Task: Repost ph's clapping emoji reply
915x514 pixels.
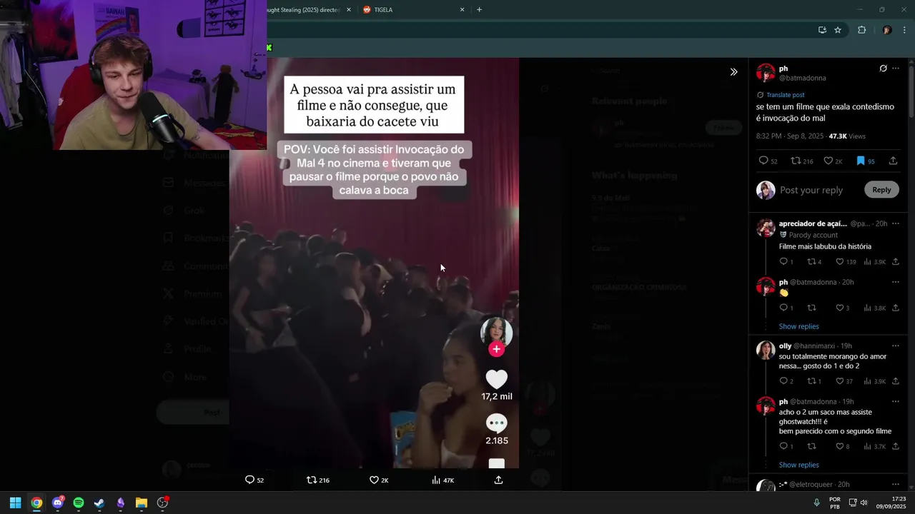Action: point(811,308)
